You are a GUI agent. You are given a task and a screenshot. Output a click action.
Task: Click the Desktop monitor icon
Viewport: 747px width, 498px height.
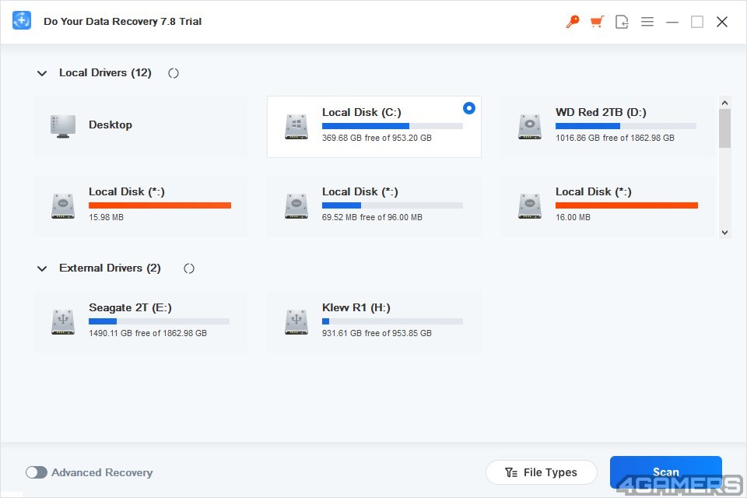point(63,126)
